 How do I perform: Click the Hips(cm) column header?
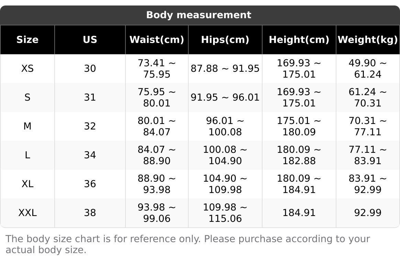[x=225, y=40]
